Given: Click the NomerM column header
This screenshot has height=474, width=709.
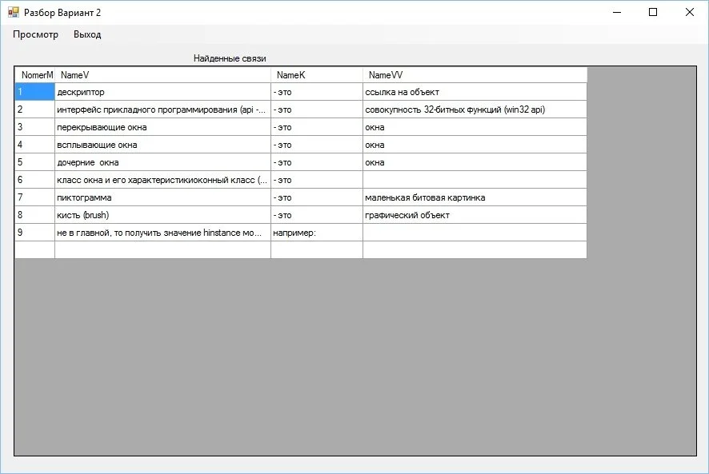Looking at the screenshot, I should 35,75.
